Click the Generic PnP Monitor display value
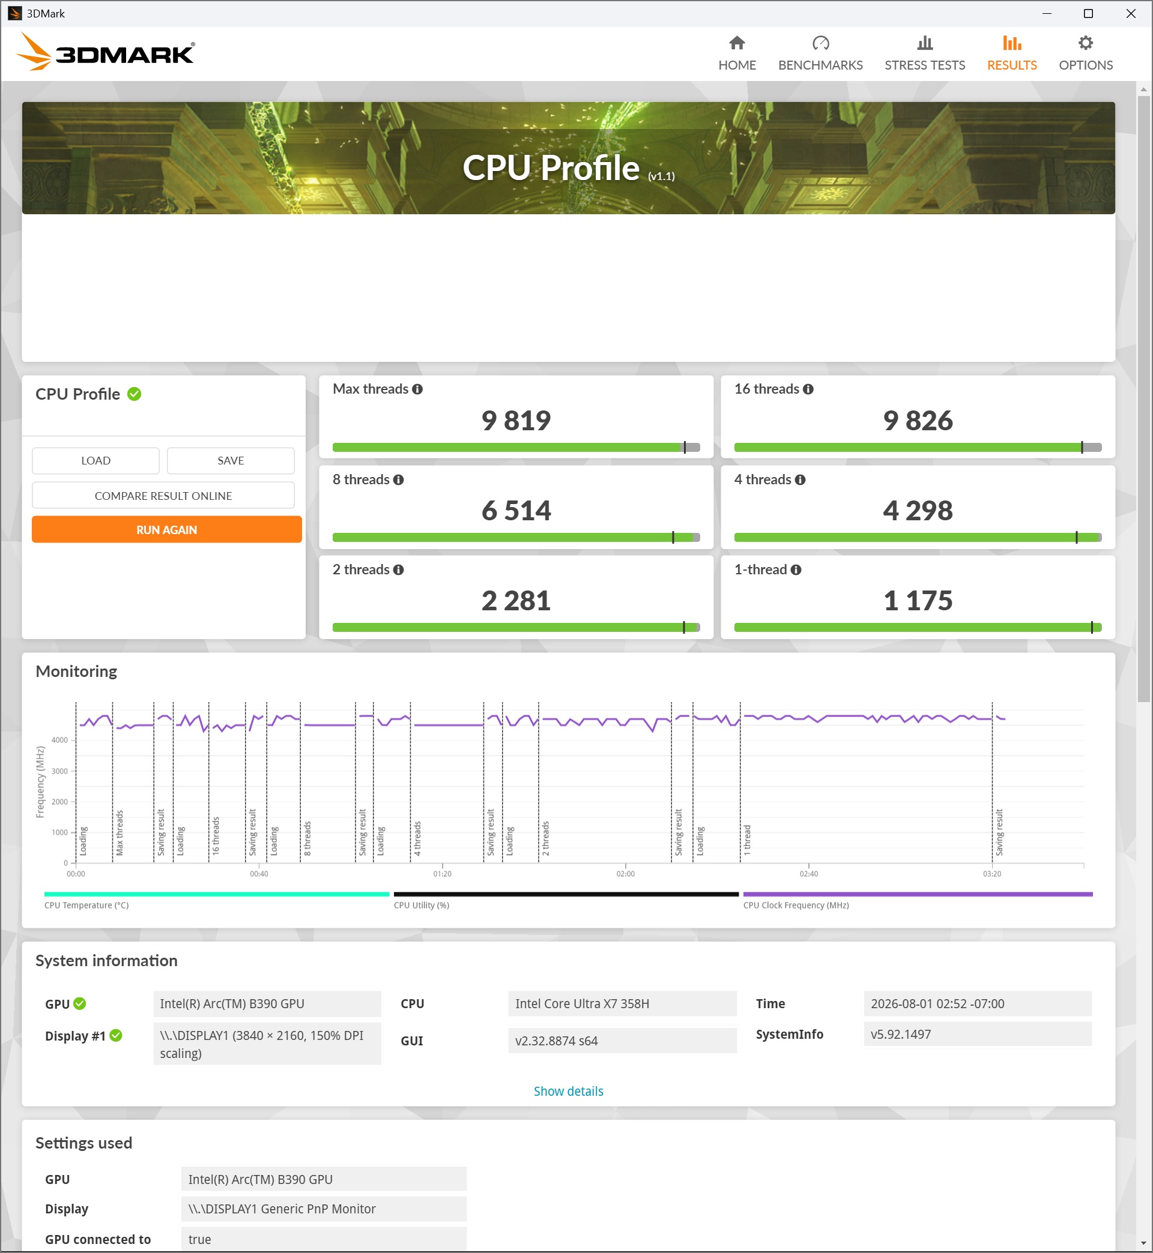 324,1209
